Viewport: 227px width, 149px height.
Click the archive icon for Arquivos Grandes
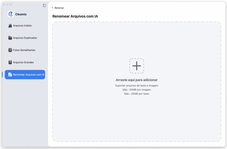click(x=10, y=62)
